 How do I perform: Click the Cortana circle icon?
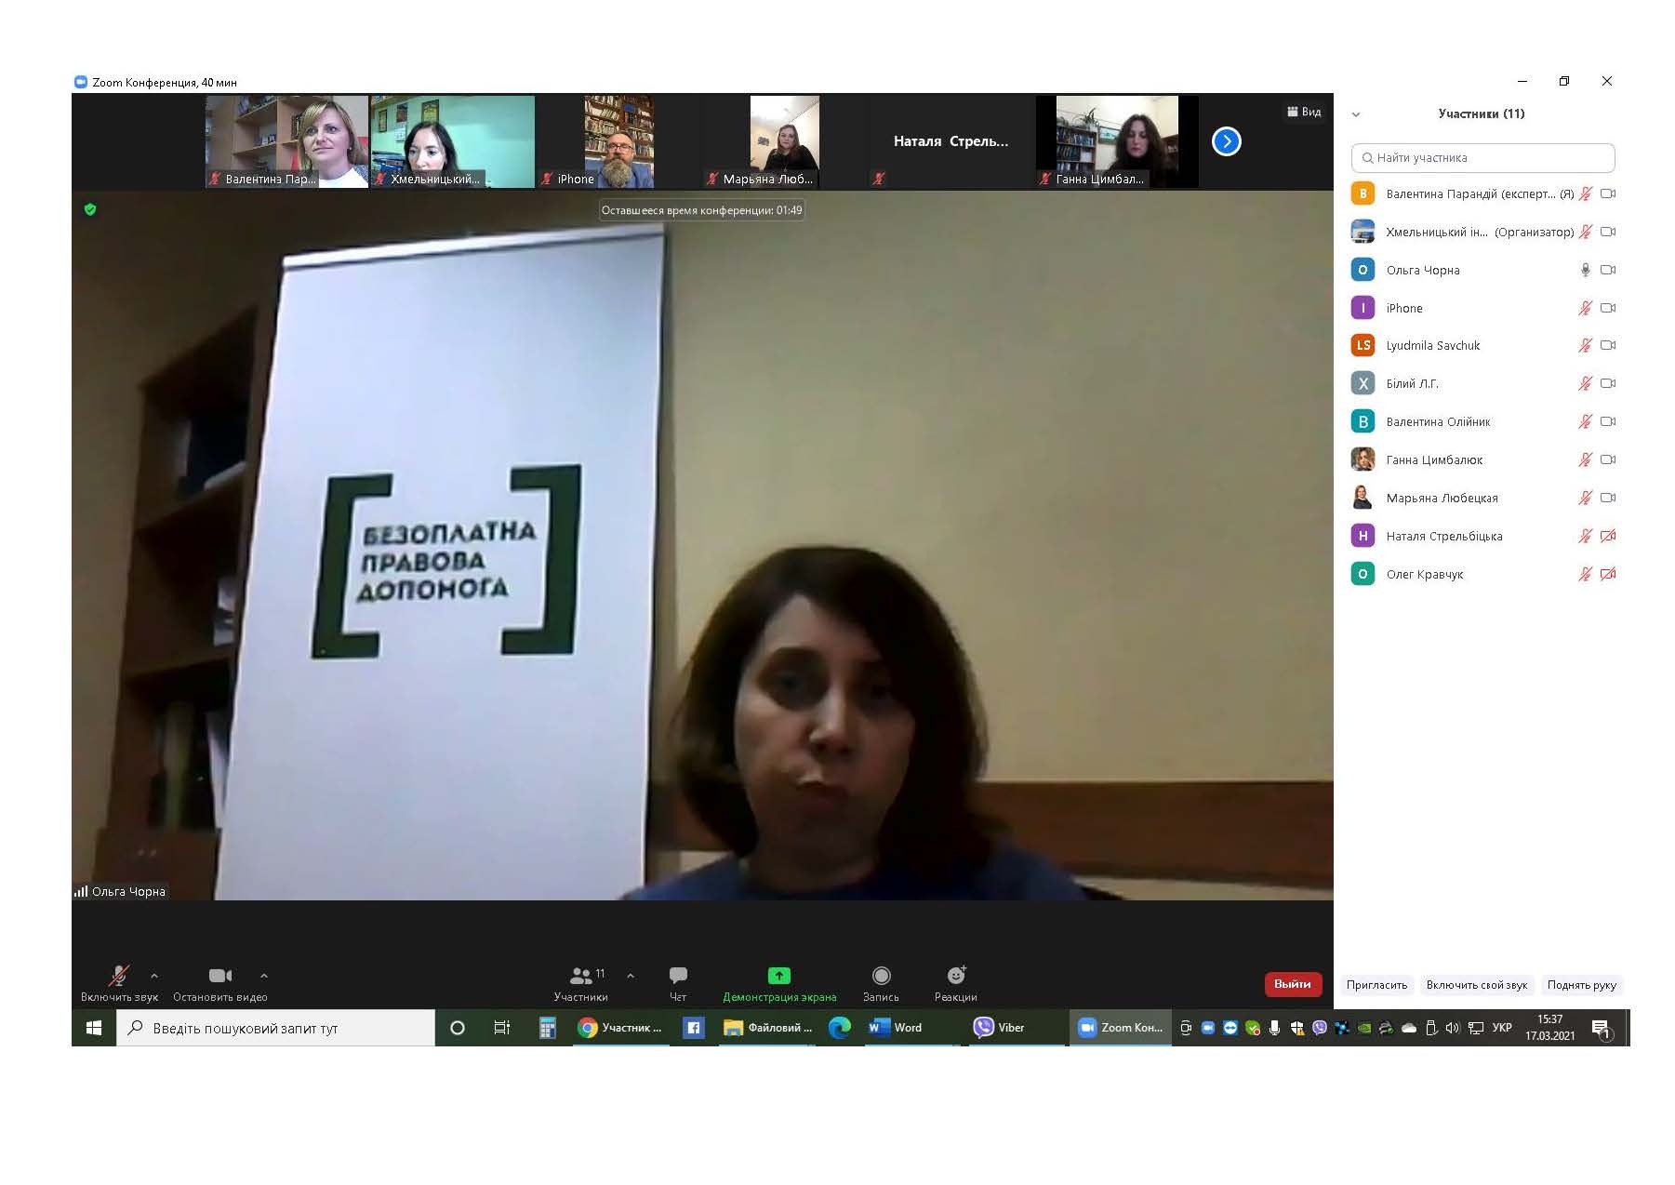458,1028
